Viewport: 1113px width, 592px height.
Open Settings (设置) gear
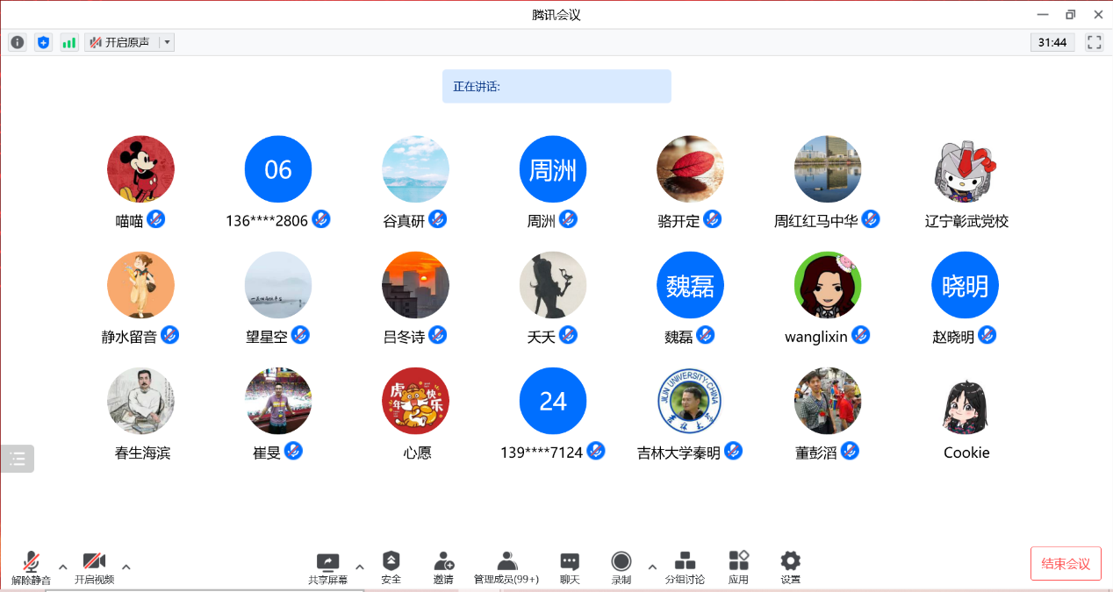[790, 567]
